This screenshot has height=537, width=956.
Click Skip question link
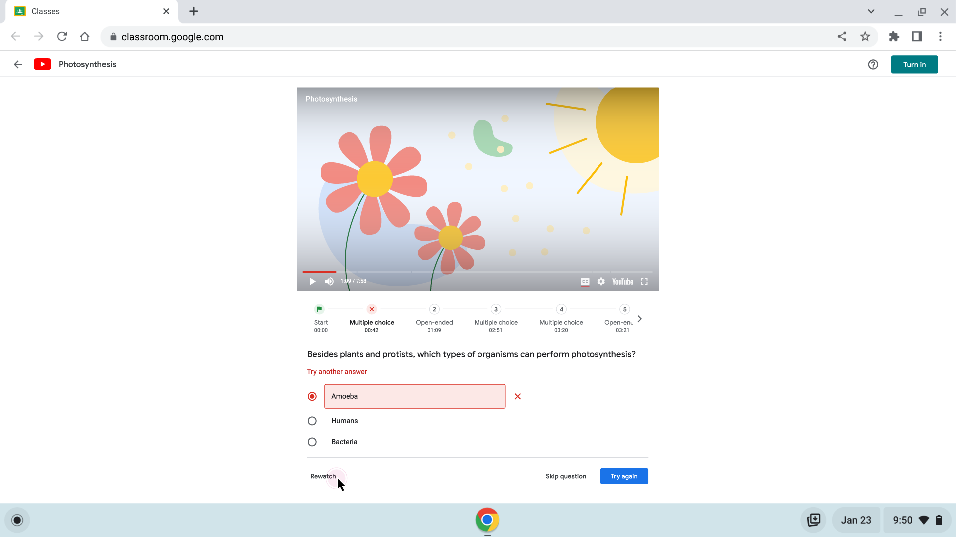566,476
